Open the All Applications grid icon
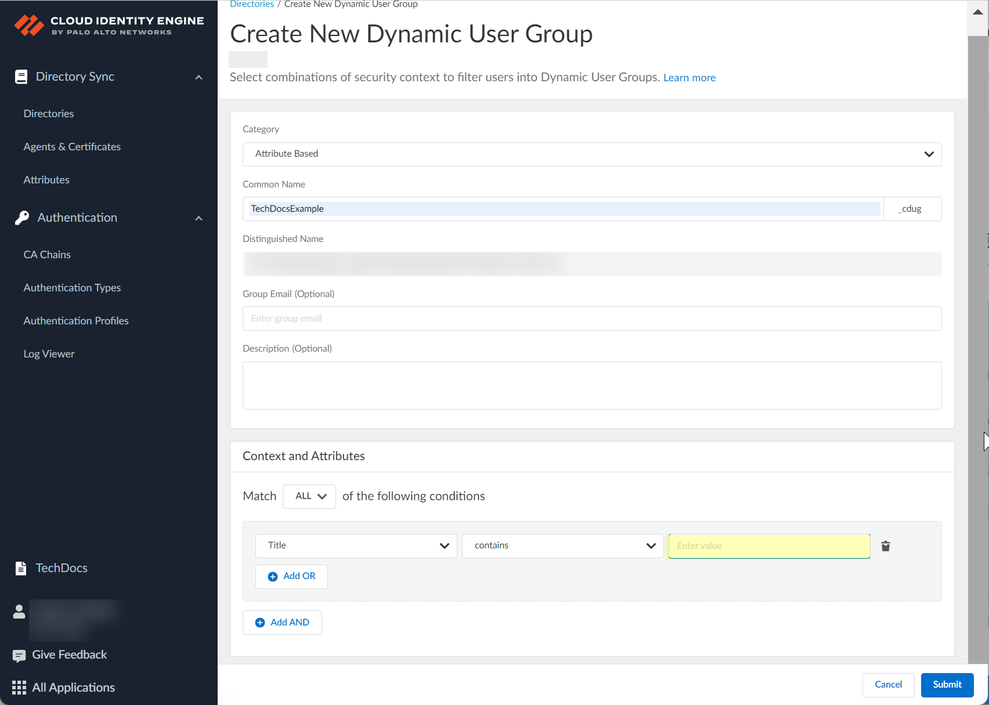Image resolution: width=989 pixels, height=705 pixels. tap(19, 688)
